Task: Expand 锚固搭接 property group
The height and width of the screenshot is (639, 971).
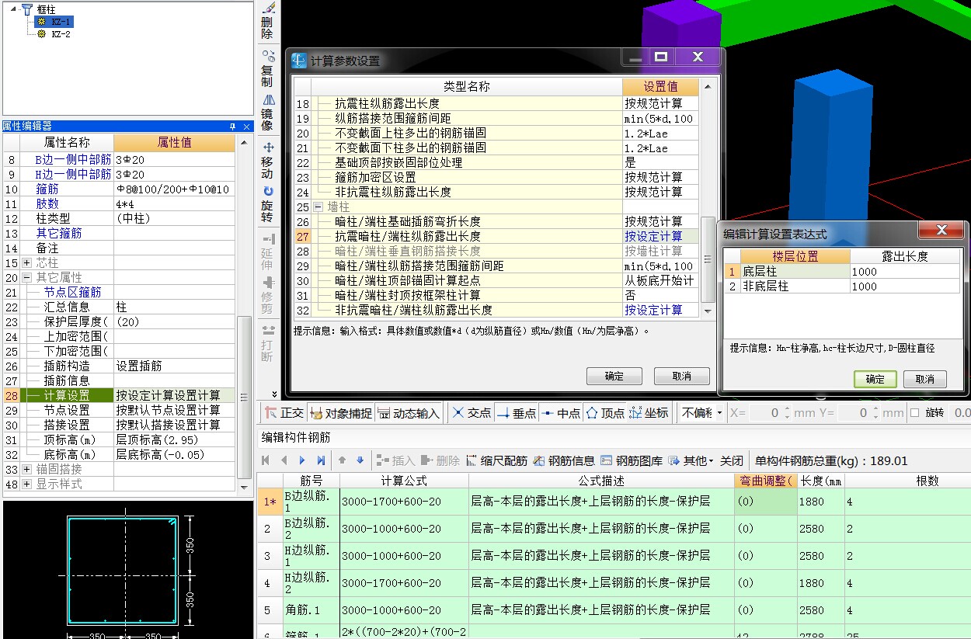Action: (27, 469)
